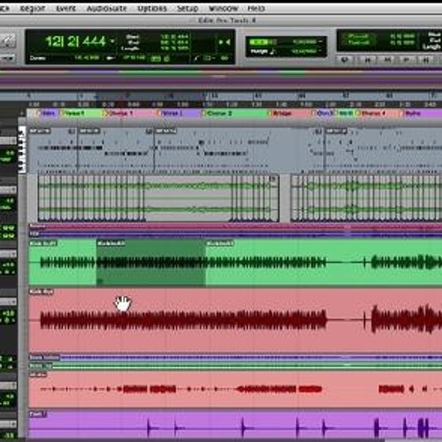Click the Cursor location readout
442x442 pixels.
pyautogui.click(x=87, y=57)
